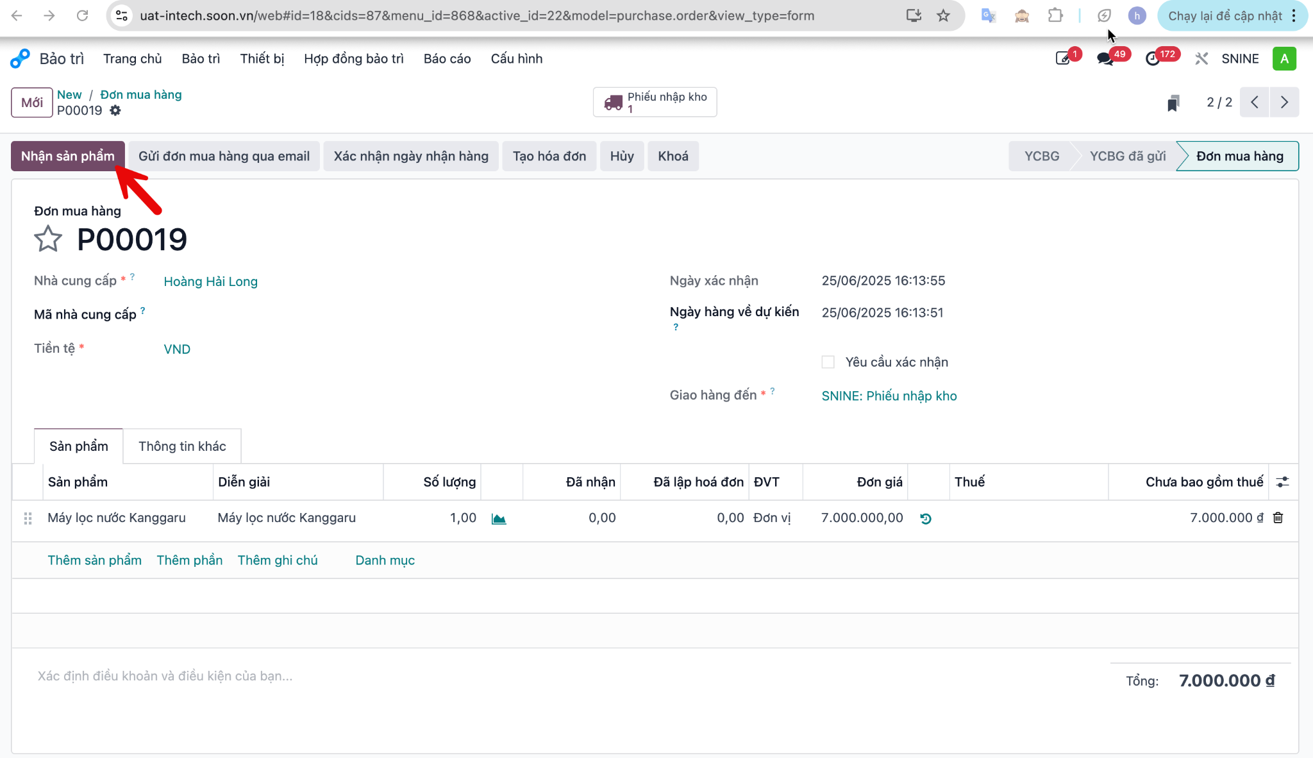The width and height of the screenshot is (1313, 758).
Task: Go to next record with right chevron
Action: (x=1284, y=102)
